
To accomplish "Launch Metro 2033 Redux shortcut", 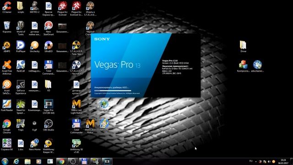I will pyautogui.click(x=90, y=126).
